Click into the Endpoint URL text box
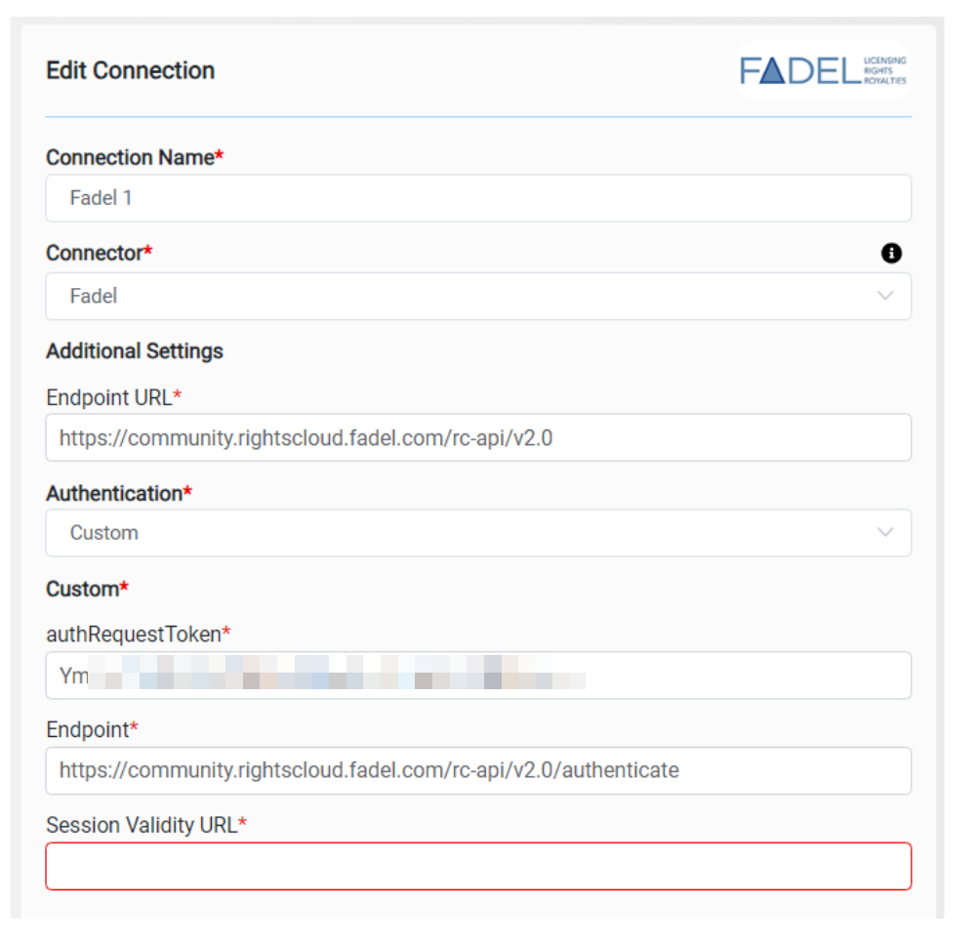Viewport: 976px width, 944px height. [478, 438]
